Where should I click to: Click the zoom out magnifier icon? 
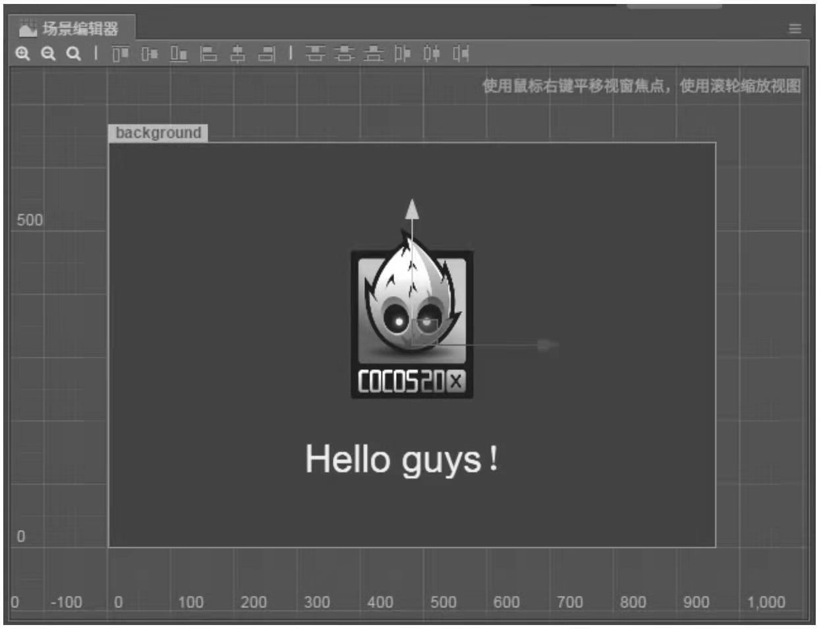coord(48,53)
